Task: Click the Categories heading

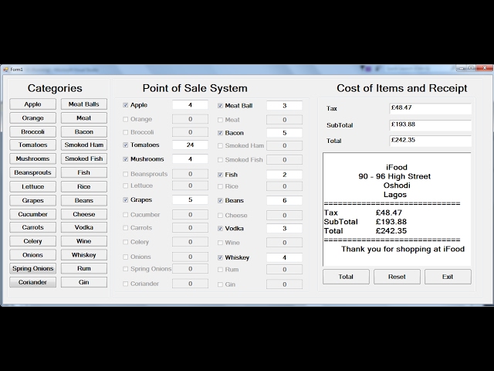Action: pyautogui.click(x=55, y=88)
